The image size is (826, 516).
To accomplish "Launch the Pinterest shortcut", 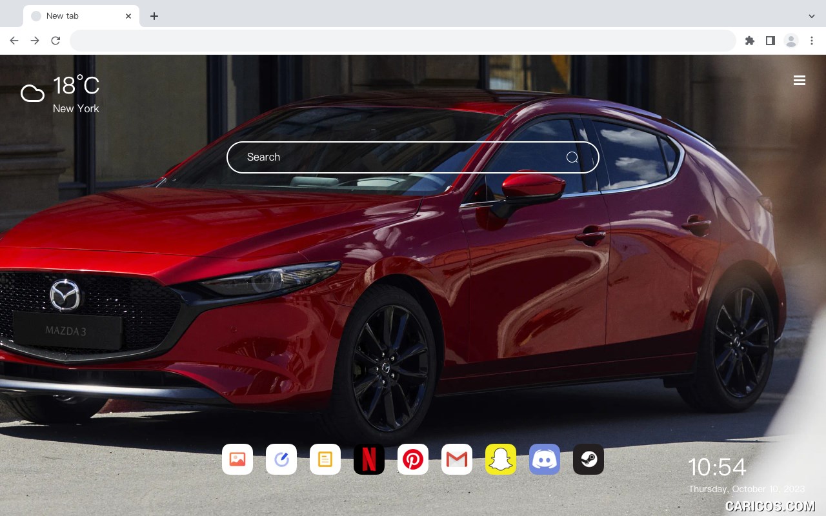I will tap(413, 459).
